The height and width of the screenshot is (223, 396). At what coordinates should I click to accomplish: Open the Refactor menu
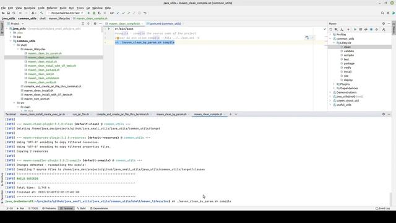(52, 8)
